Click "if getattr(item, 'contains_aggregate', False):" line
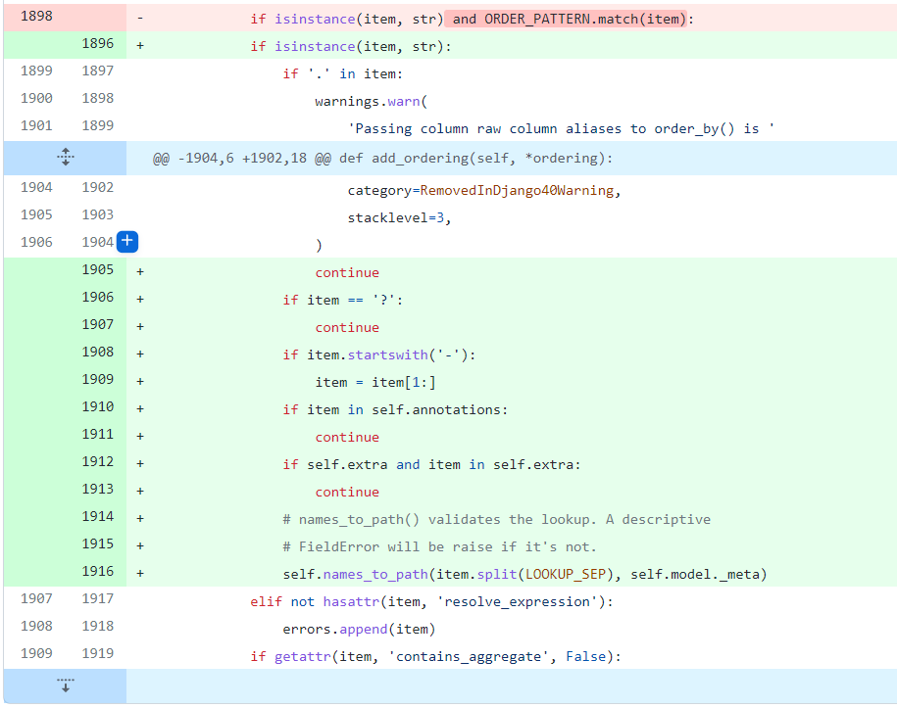Screen dimensions: 897x708 point(436,656)
